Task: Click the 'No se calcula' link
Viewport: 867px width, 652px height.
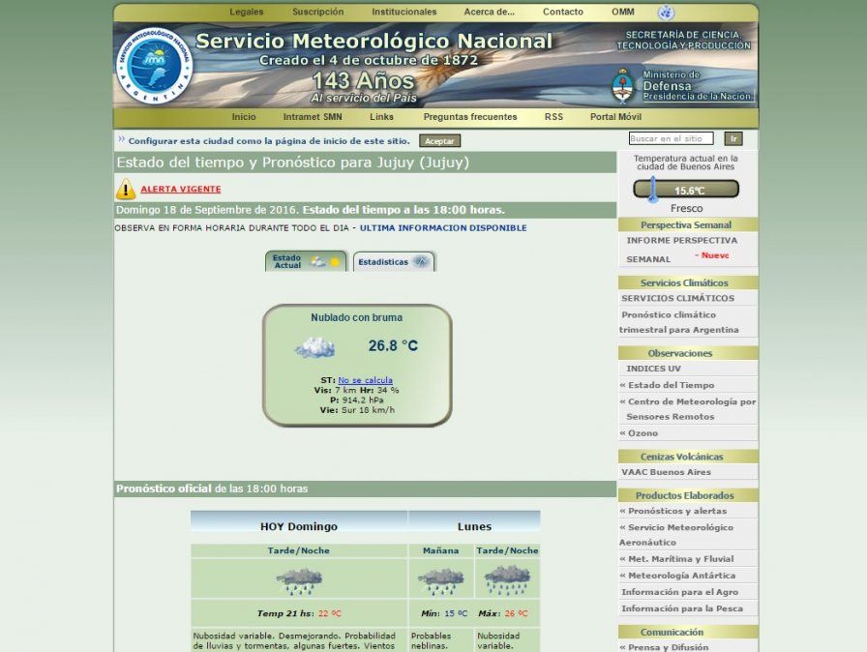Action: pyautogui.click(x=365, y=380)
